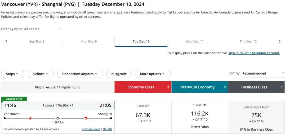Expand More options menu
Screen dimensions: 286x134
click(x=153, y=74)
